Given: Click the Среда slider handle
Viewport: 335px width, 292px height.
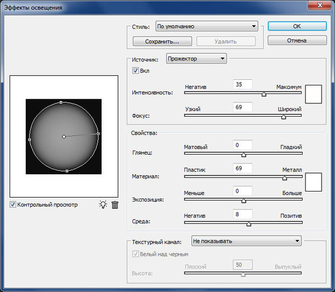Looking at the screenshot, I should [x=248, y=224].
